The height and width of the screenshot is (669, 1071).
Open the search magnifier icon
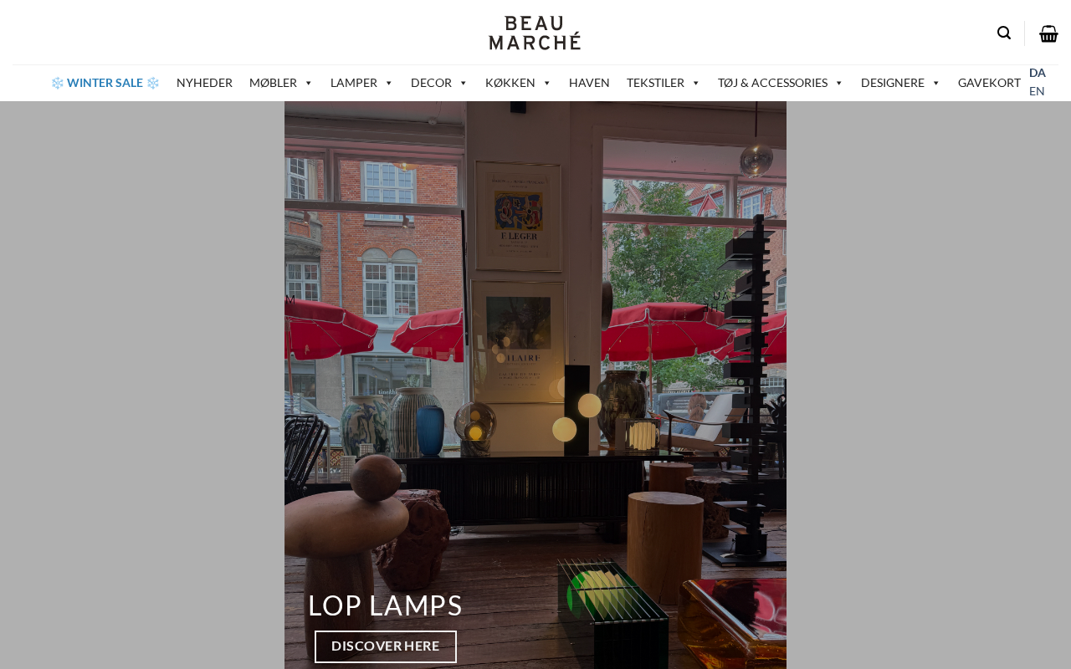1004,33
